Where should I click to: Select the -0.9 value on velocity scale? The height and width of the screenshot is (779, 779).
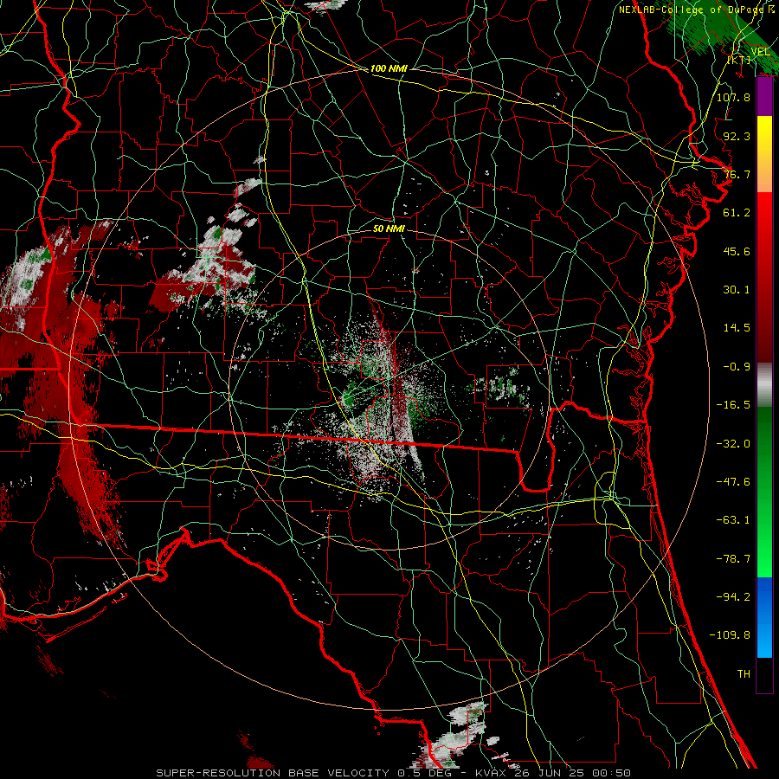pos(737,367)
